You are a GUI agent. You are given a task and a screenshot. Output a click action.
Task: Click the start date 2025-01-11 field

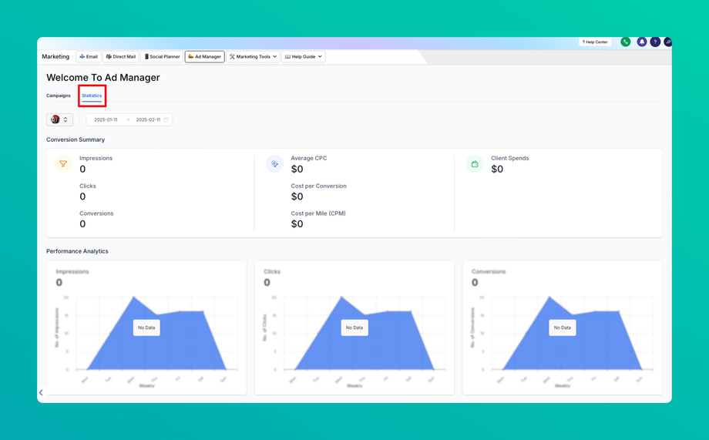[106, 120]
